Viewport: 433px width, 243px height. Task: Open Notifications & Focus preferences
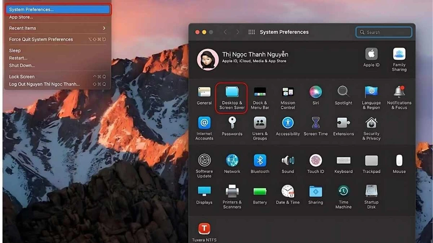pos(399,98)
